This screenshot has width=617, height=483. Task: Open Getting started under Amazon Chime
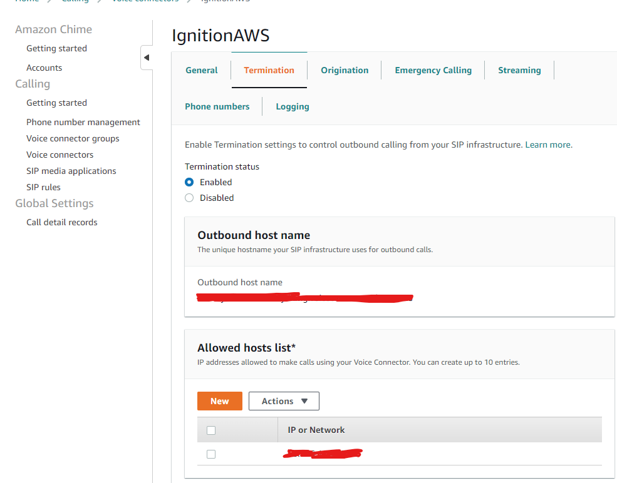click(x=56, y=48)
